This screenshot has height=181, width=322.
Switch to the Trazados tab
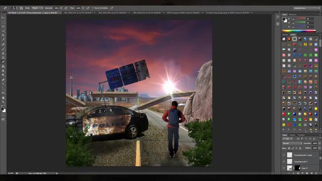point(301,135)
